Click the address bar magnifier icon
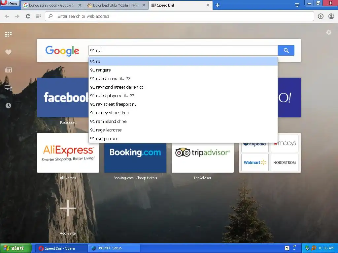This screenshot has height=253, width=338. (51, 16)
